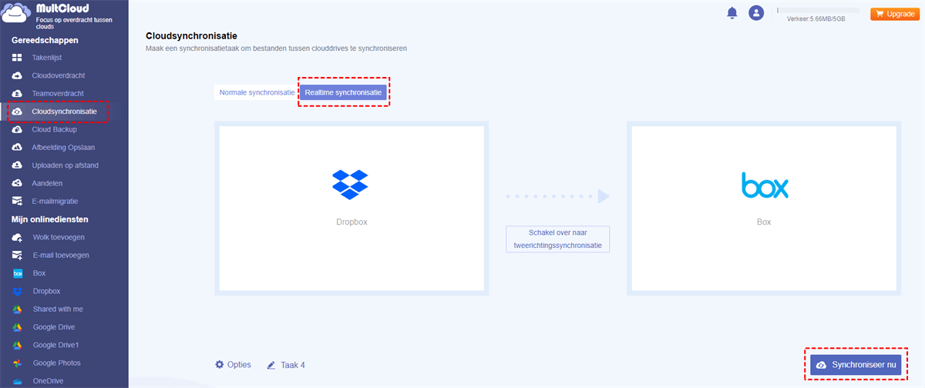Select the Dropbox source panel
The image size is (925, 388).
click(x=351, y=209)
